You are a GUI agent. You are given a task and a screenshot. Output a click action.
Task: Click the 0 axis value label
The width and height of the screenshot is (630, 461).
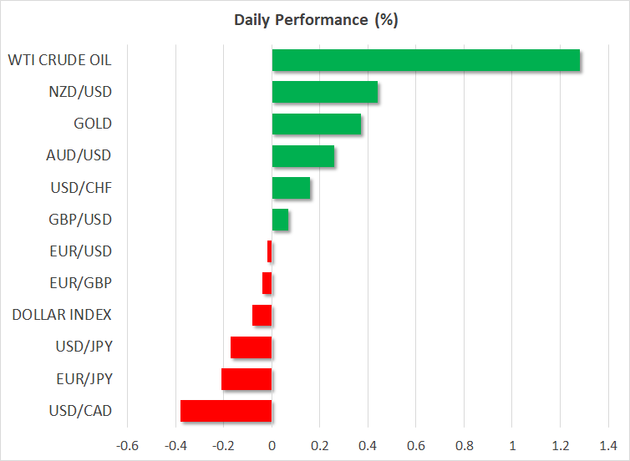(x=272, y=445)
